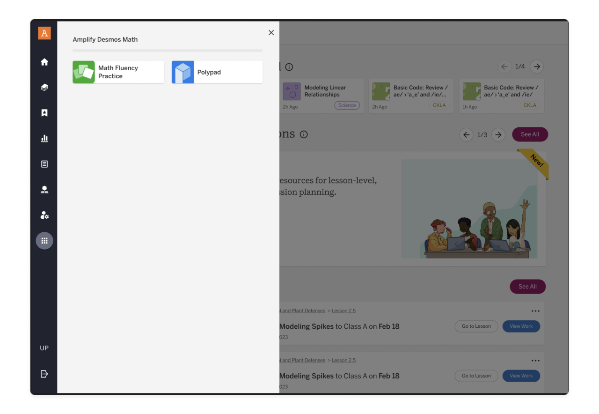Screen dimensions: 599x414
Task: Open the stacked layers sidebar icon
Action: pyautogui.click(x=44, y=88)
